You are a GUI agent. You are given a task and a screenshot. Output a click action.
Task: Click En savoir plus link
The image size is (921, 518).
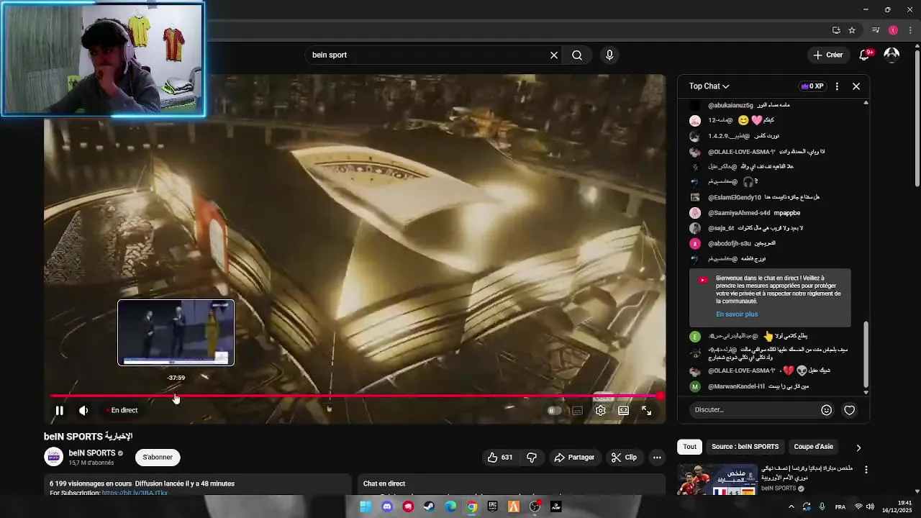click(737, 314)
